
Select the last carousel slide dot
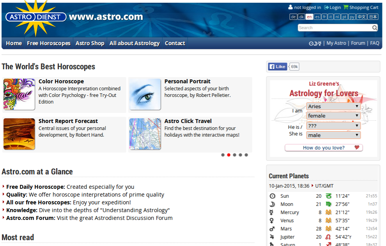246,155
